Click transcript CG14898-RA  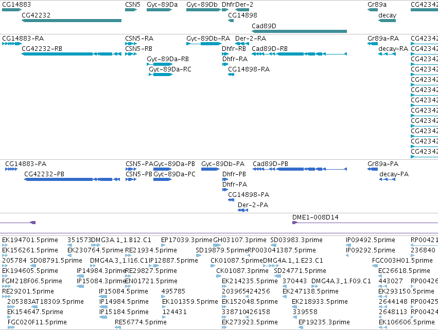pyautogui.click(x=249, y=69)
